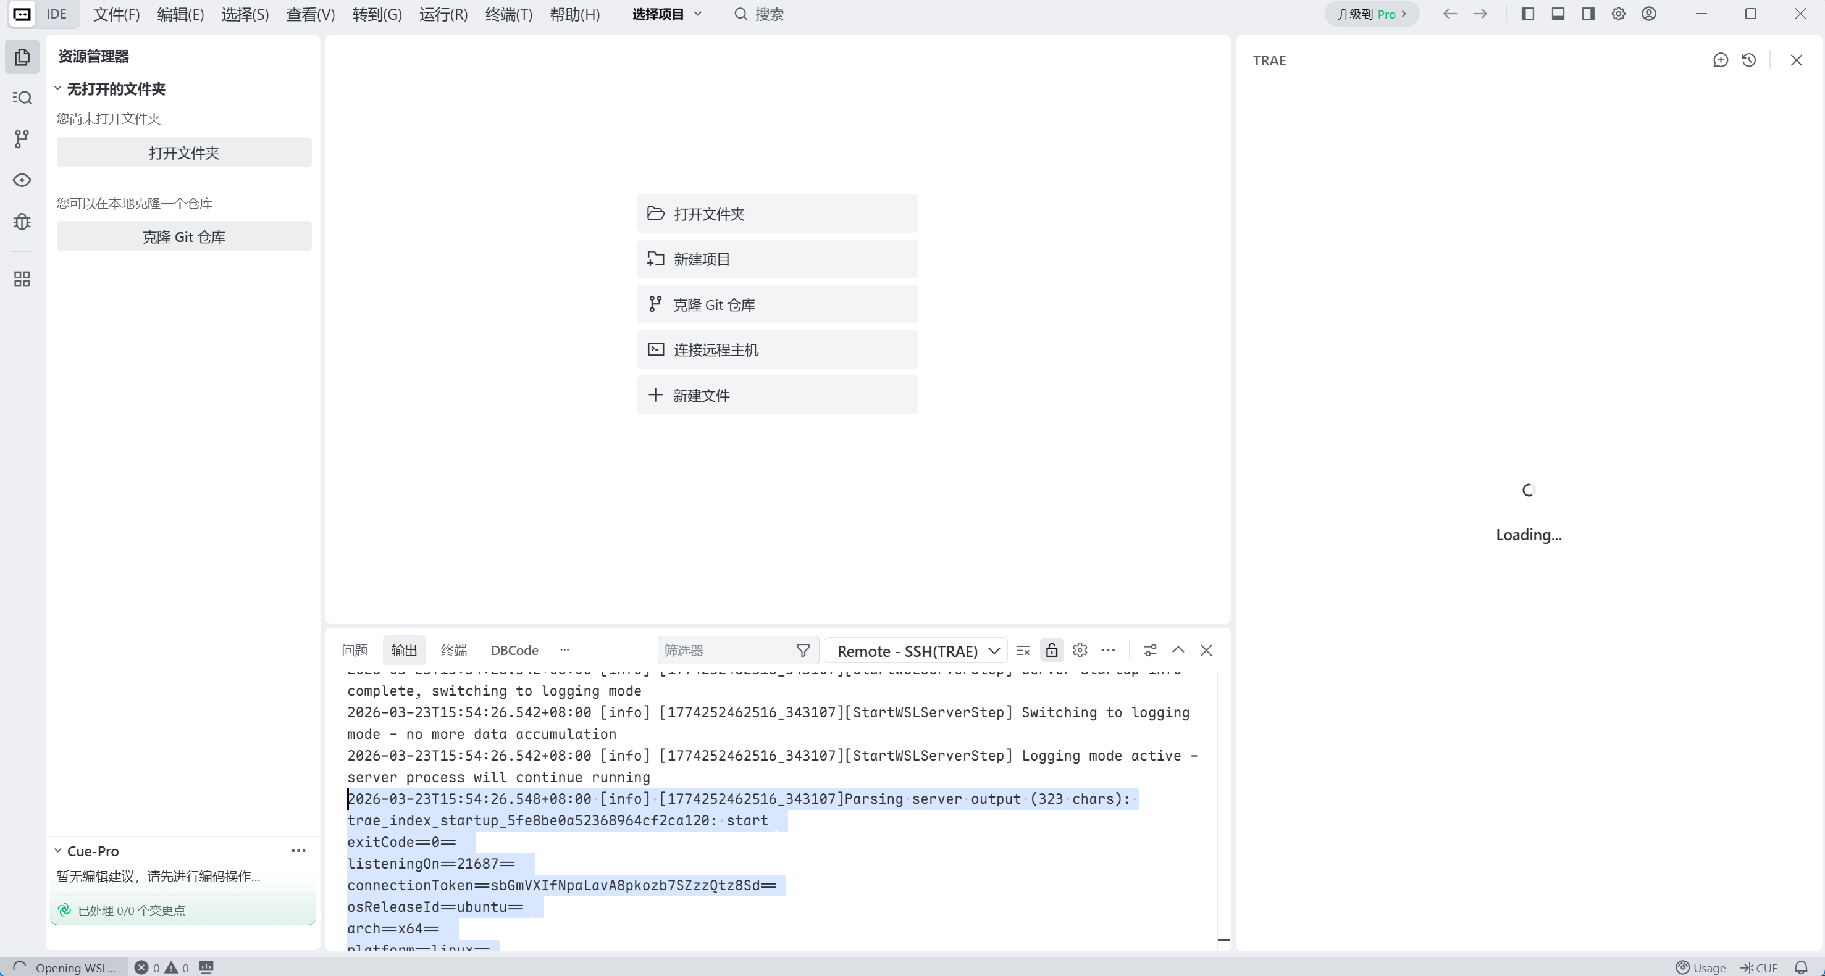Open the Run and Debug sidebar icon
1825x976 pixels.
22,222
